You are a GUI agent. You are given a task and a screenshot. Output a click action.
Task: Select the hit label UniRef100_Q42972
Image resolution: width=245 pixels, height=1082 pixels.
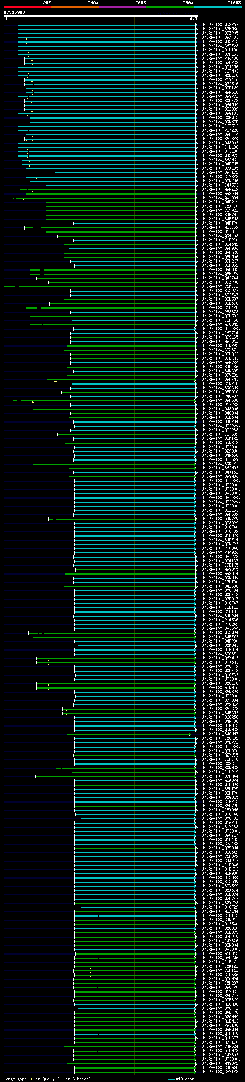tap(220, 156)
